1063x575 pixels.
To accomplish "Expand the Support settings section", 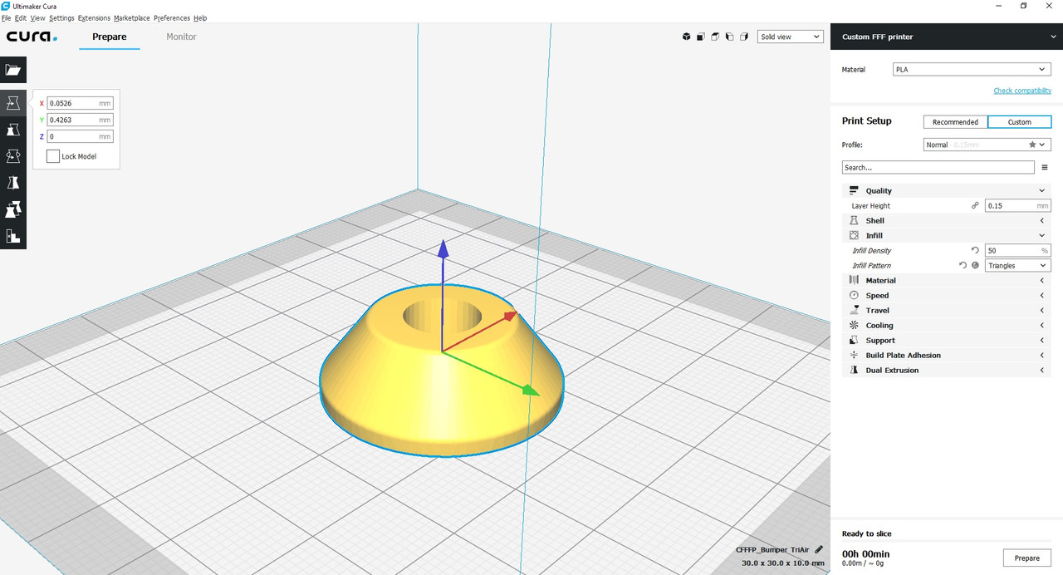I will point(947,340).
